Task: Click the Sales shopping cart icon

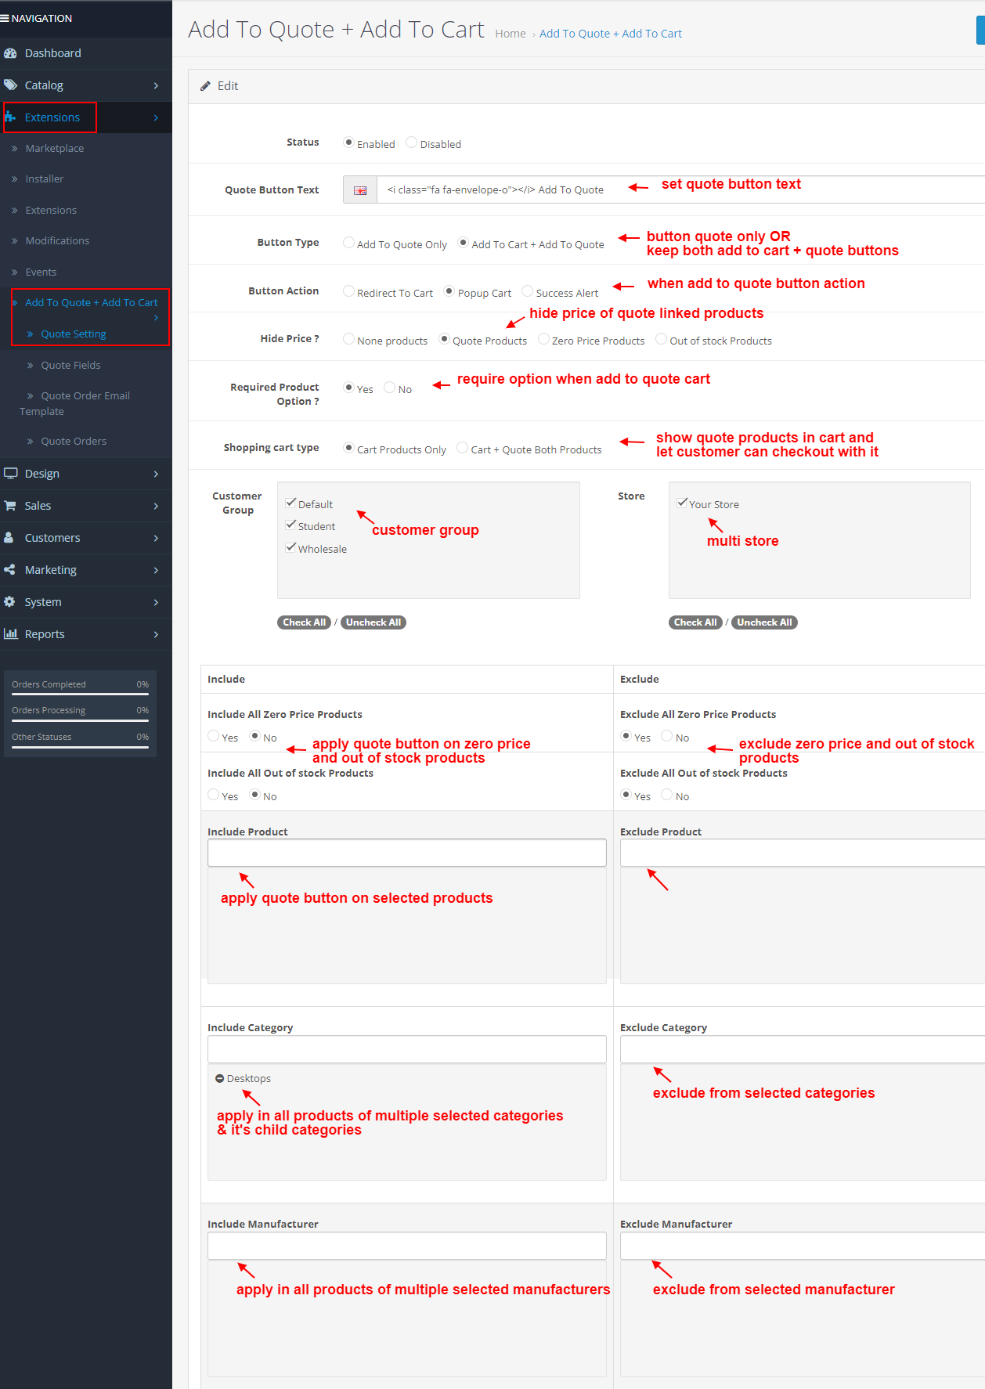Action: pos(10,506)
